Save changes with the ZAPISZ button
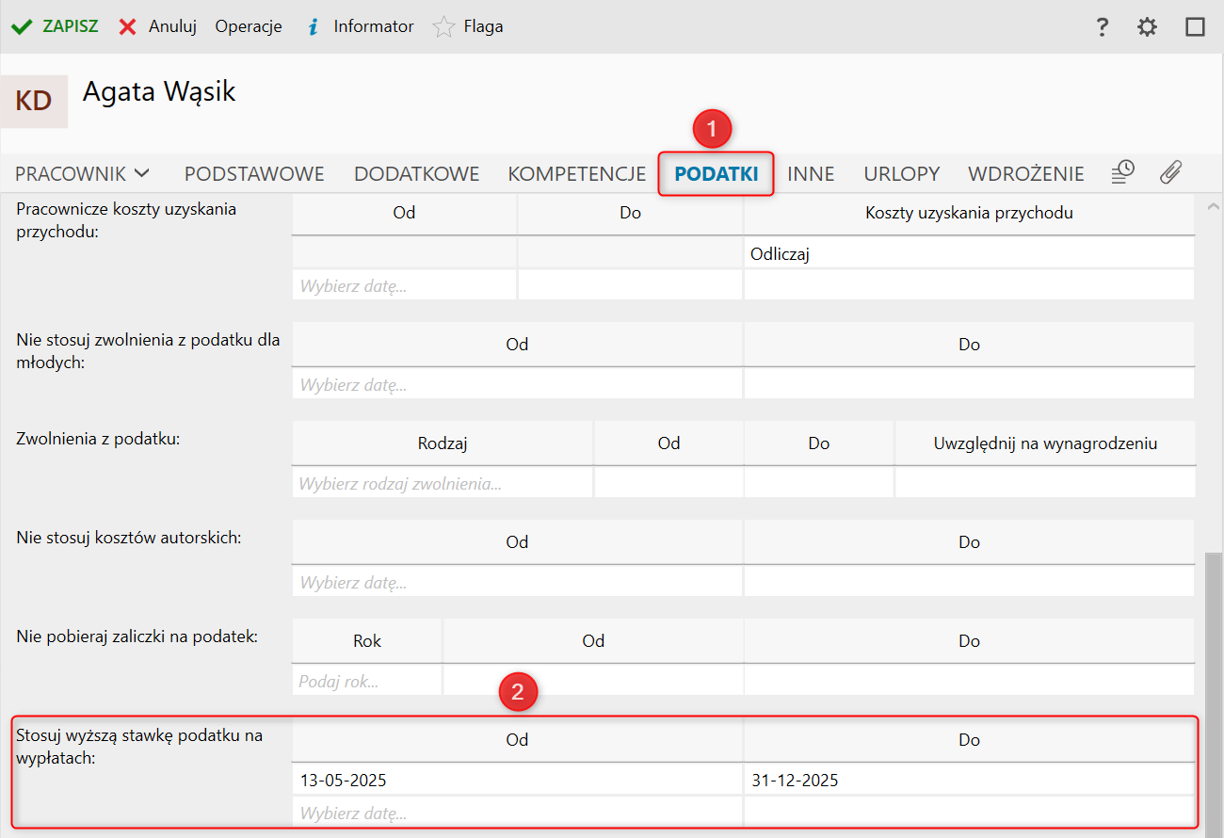The image size is (1224, 838). (55, 26)
